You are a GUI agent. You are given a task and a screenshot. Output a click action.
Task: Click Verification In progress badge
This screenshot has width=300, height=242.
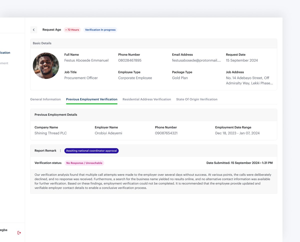[100, 30]
